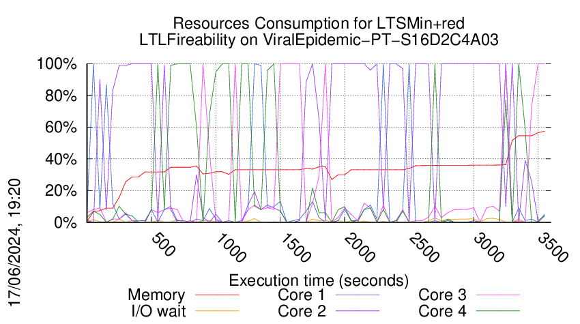This screenshot has width=580, height=324.
Task: Click the purple Core 2 legend line sample
Action: tap(358, 310)
